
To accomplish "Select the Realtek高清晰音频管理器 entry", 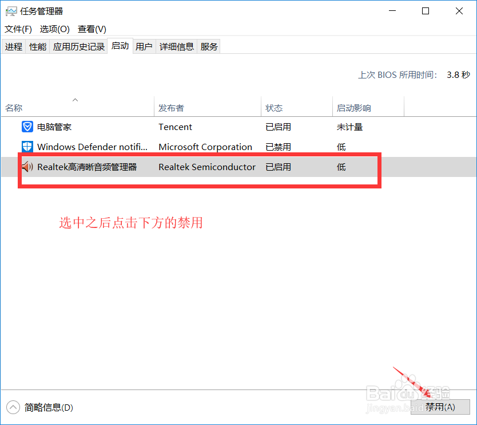I will coord(238,167).
